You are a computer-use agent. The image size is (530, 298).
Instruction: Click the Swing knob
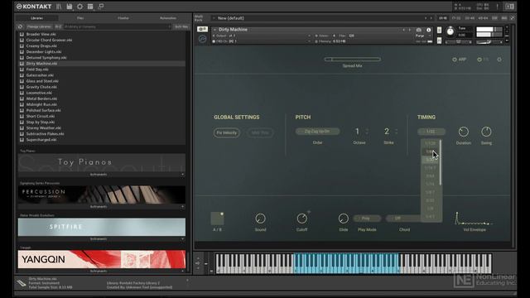pyautogui.click(x=486, y=132)
